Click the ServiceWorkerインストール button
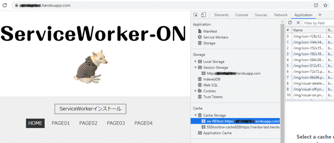This screenshot has height=143, width=334. (90, 109)
